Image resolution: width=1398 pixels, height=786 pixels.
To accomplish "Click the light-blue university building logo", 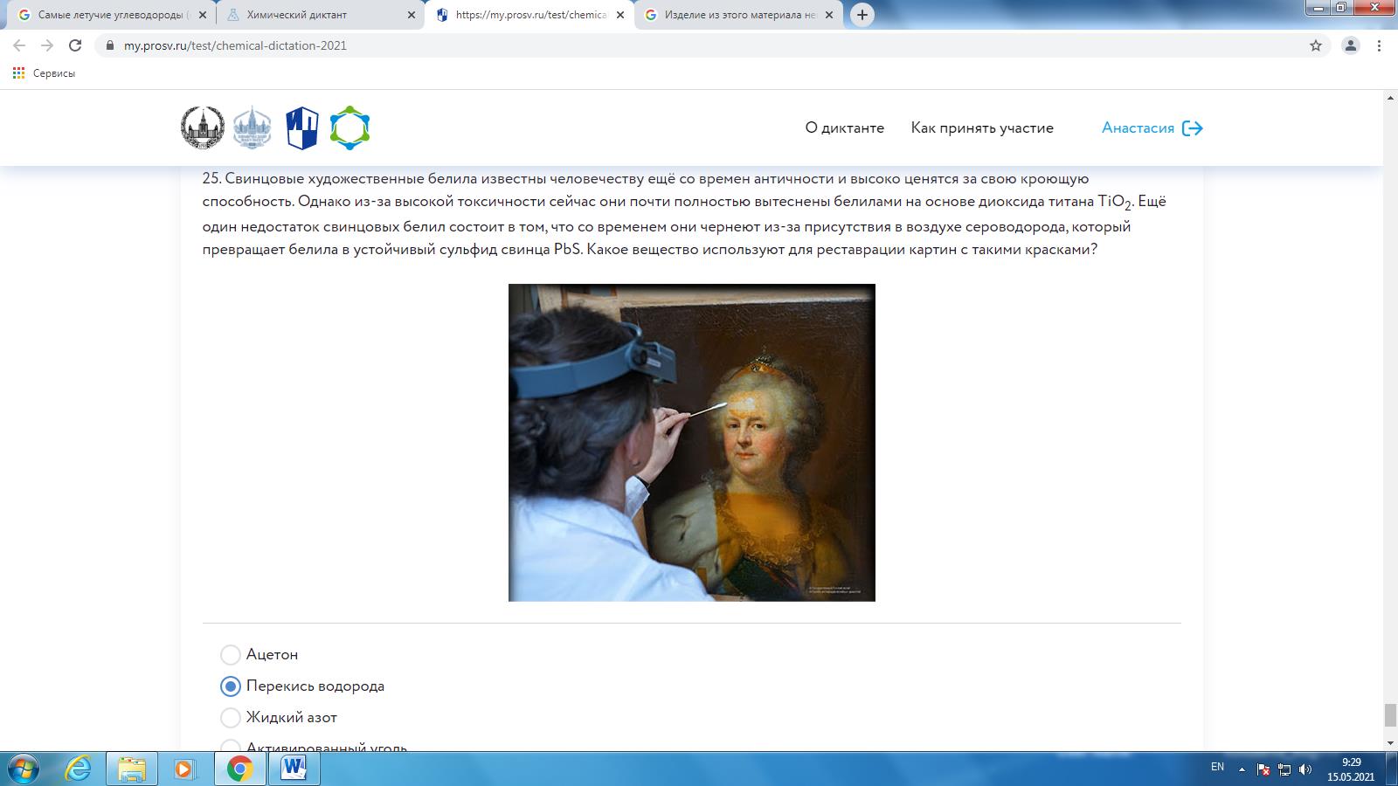I will pyautogui.click(x=253, y=128).
